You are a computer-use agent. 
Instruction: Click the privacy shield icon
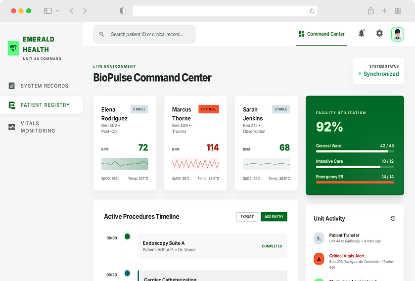pyautogui.click(x=123, y=11)
